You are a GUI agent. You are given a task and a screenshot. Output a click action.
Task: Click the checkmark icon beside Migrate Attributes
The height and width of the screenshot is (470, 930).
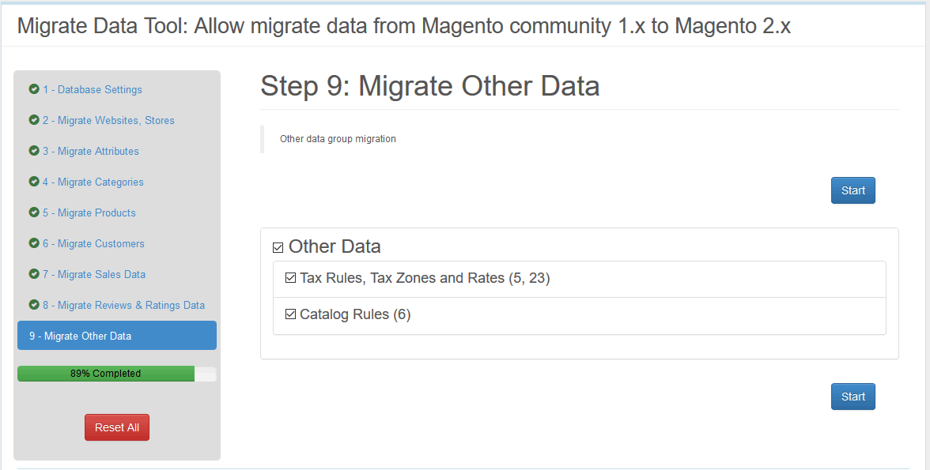coord(34,151)
